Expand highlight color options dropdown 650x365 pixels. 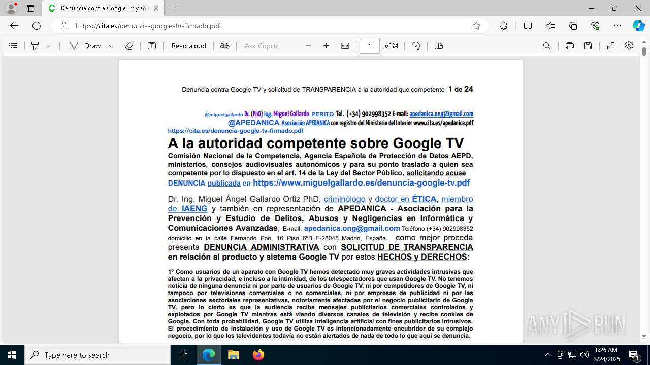click(x=48, y=46)
